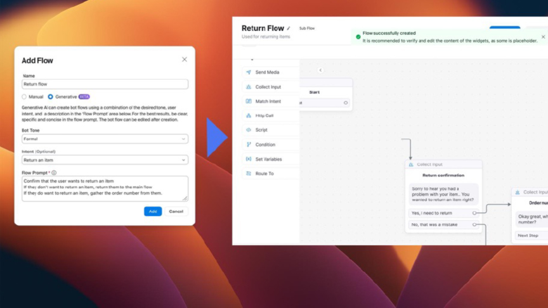
Task: Click the Script widget icon
Action: tap(249, 130)
